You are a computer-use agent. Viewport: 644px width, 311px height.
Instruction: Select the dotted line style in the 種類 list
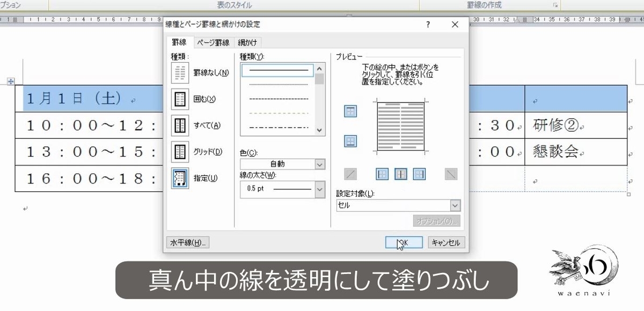[277, 85]
